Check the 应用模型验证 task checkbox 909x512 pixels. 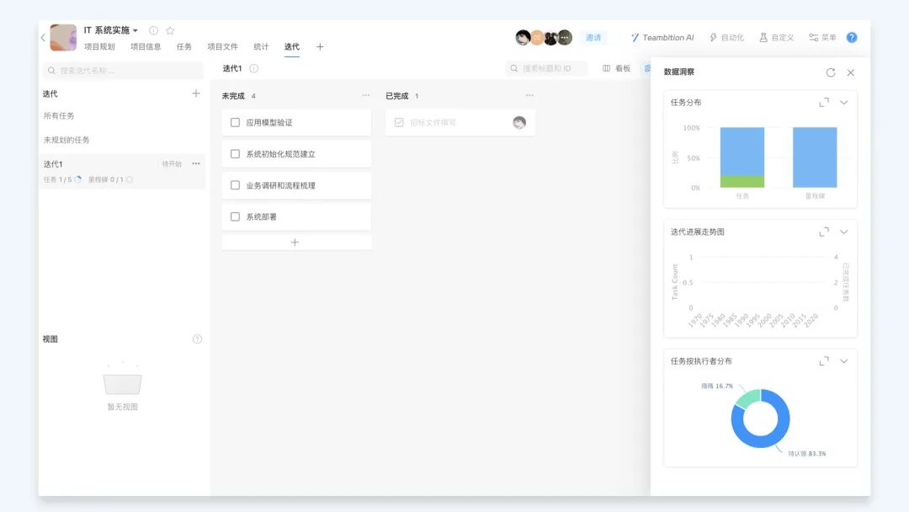236,123
